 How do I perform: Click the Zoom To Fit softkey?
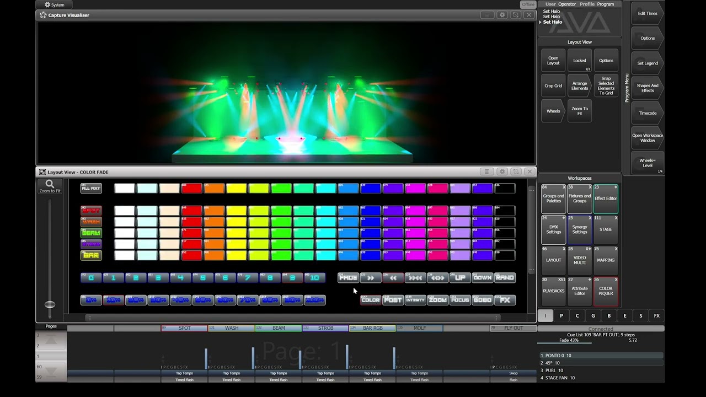pyautogui.click(x=579, y=111)
